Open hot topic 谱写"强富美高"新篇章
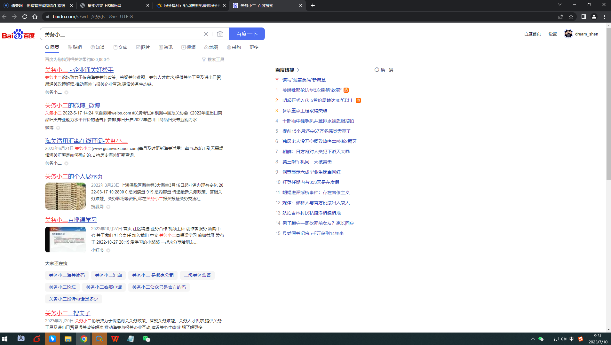Image resolution: width=611 pixels, height=345 pixels. (304, 80)
